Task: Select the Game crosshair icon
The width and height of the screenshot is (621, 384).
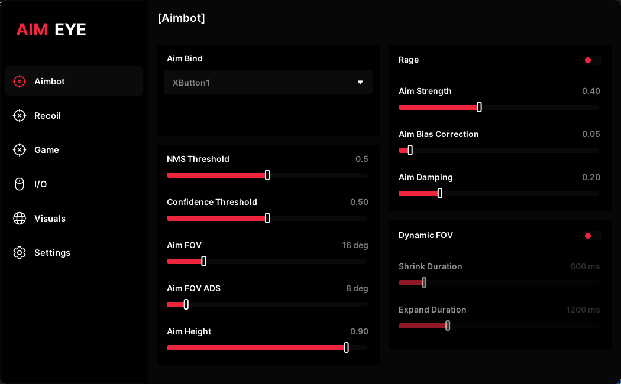Action: 20,150
